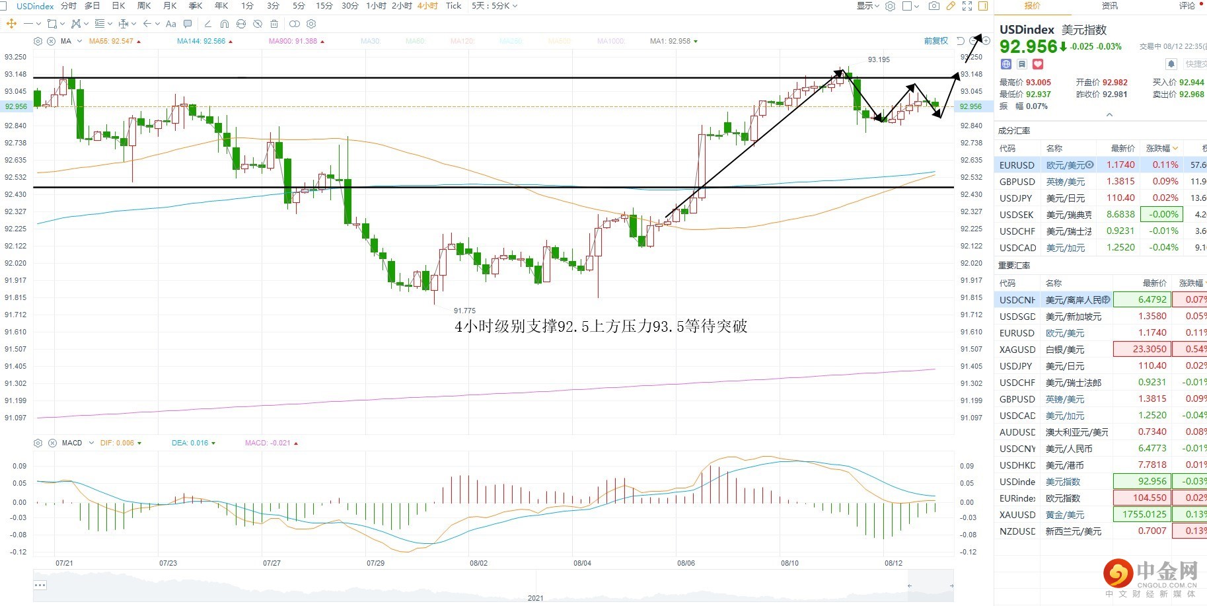Open the 显示 display dropdown

pyautogui.click(x=867, y=6)
